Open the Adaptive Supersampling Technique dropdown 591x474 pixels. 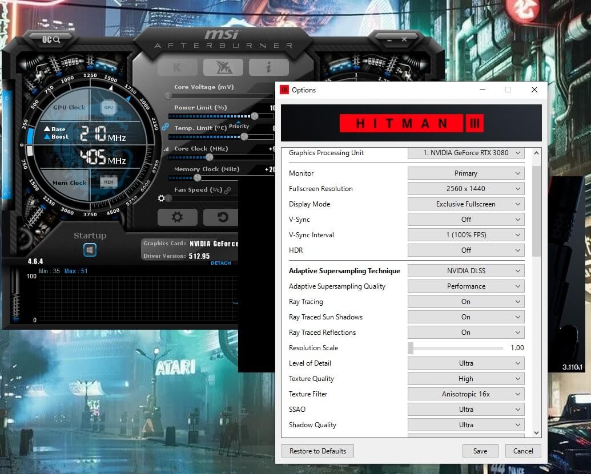coord(466,271)
